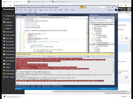Image resolution: width=133 pixels, height=99 pixels.
Task: Click the Security Center icon in Azure sidebar
Action: tap(4, 70)
